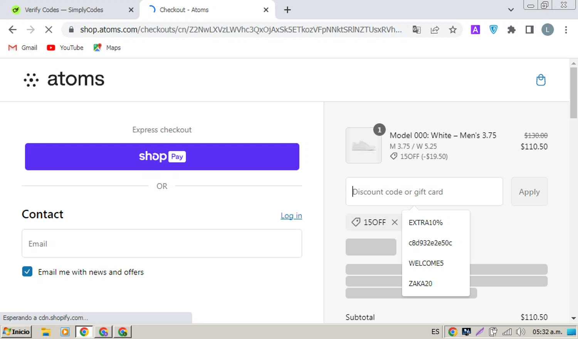Open the blue shield extension
The width and height of the screenshot is (578, 339).
(493, 30)
